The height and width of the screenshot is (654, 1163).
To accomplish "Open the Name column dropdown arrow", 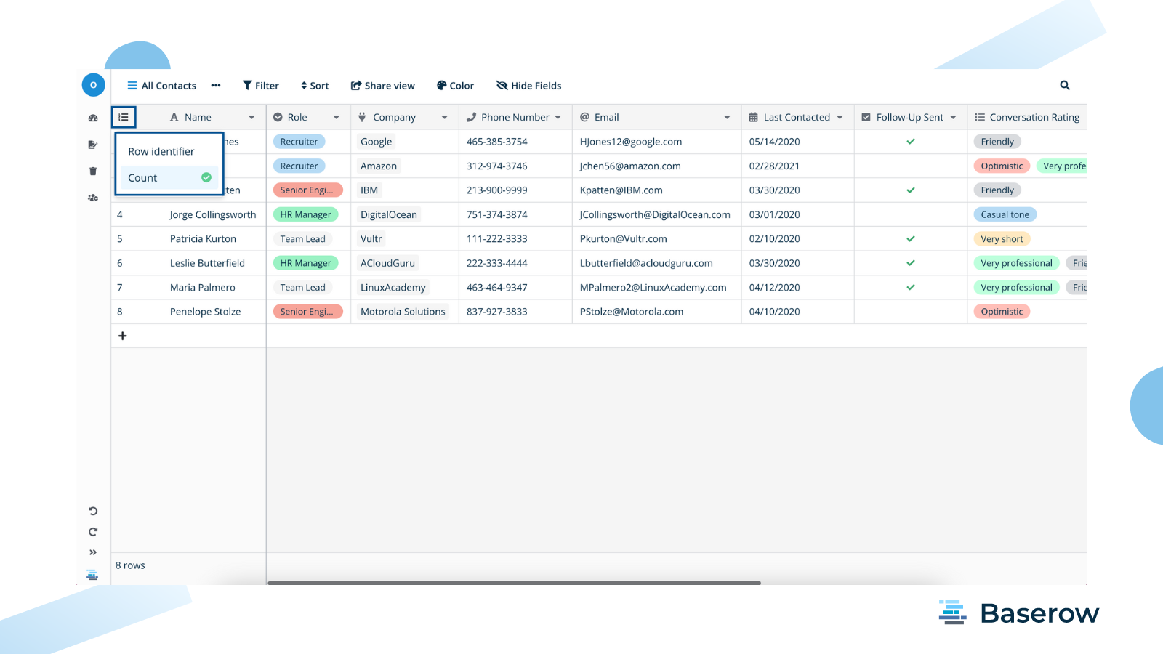I will (251, 118).
